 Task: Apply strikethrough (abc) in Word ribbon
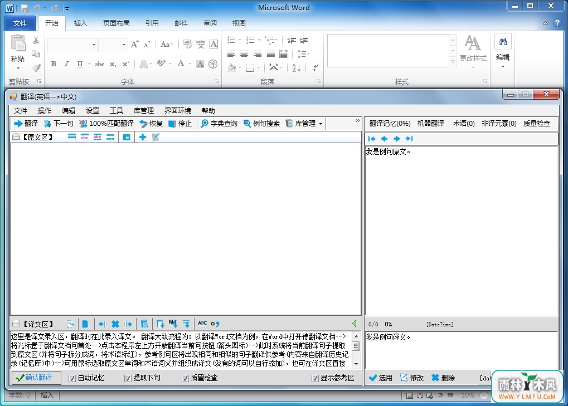point(100,64)
